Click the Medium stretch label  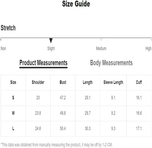click(x=101, y=48)
